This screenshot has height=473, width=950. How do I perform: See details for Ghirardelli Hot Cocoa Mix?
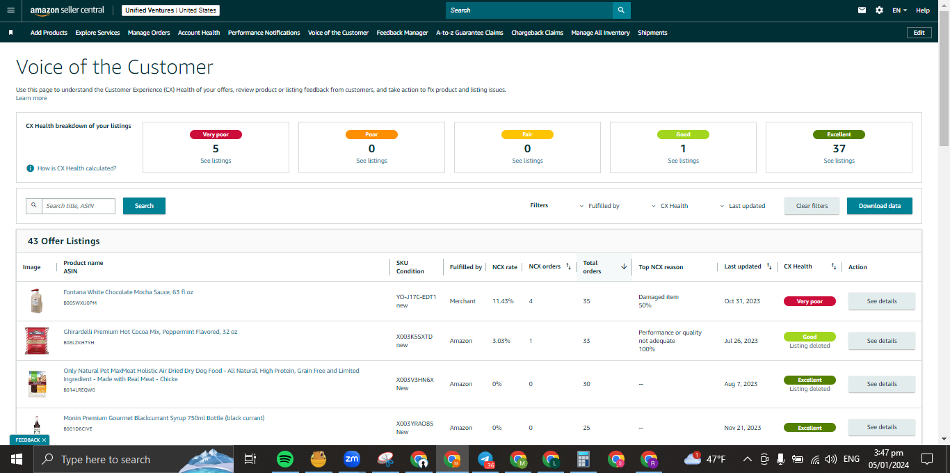[882, 341]
